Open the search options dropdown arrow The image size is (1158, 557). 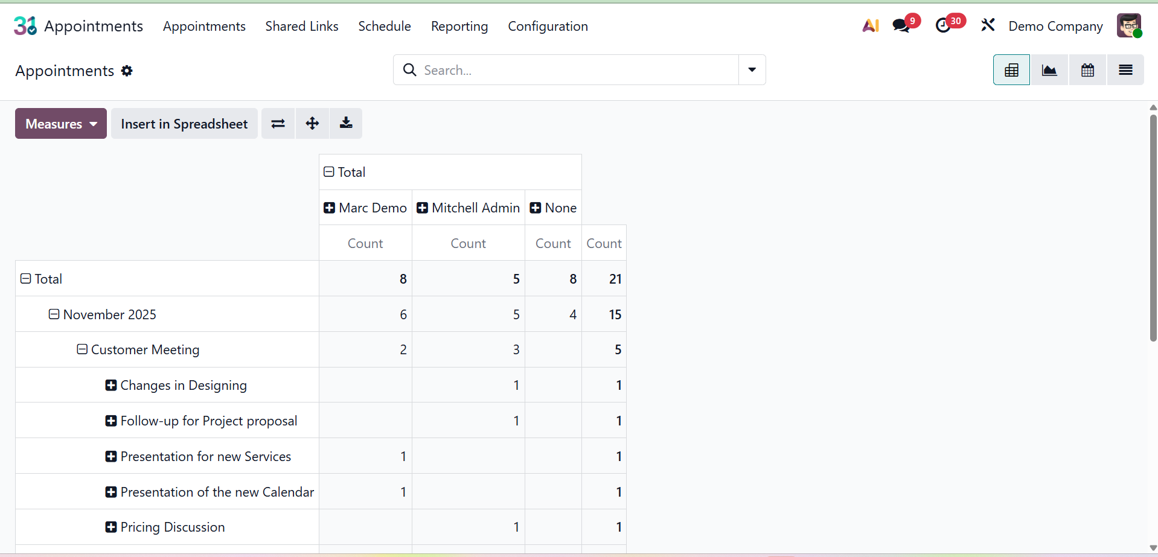pos(752,70)
